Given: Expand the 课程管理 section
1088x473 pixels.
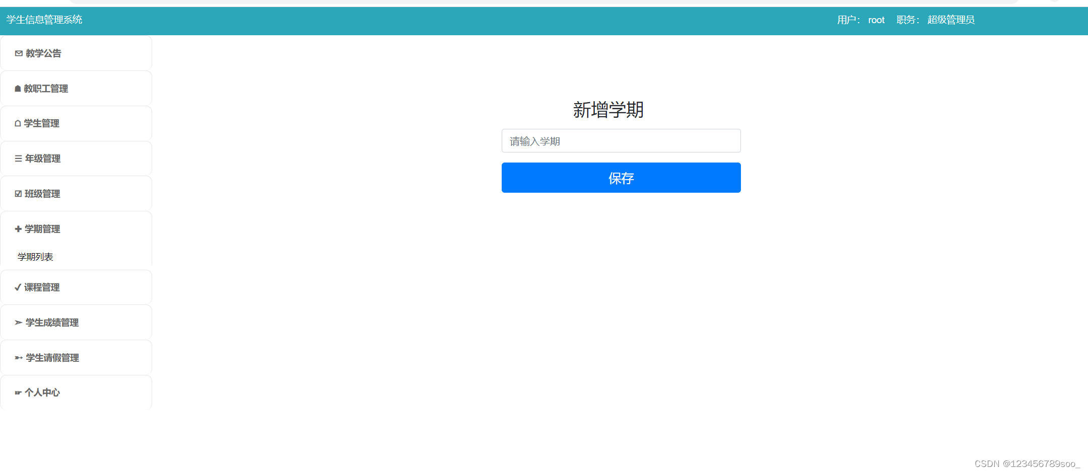Looking at the screenshot, I should 76,287.
